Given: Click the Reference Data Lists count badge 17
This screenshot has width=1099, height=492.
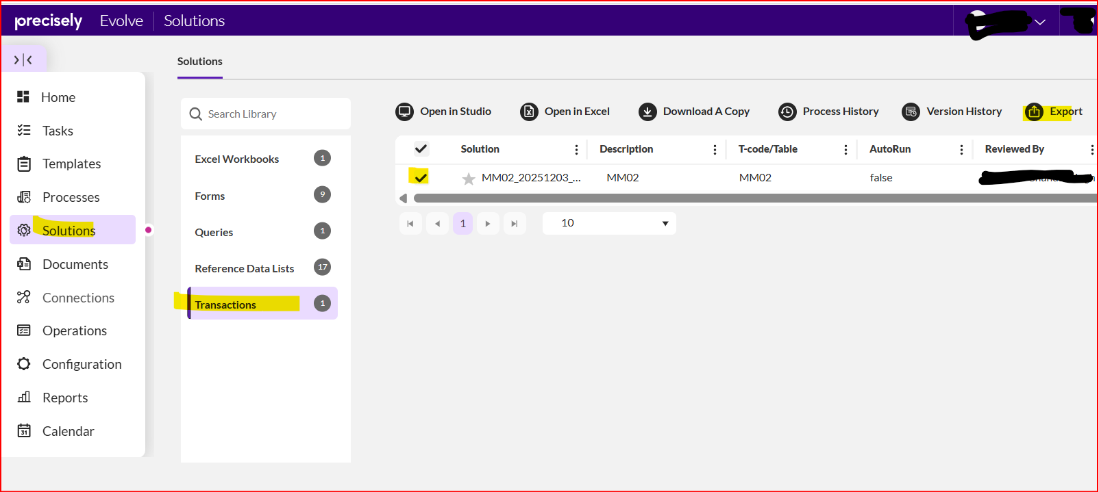Looking at the screenshot, I should 323,267.
